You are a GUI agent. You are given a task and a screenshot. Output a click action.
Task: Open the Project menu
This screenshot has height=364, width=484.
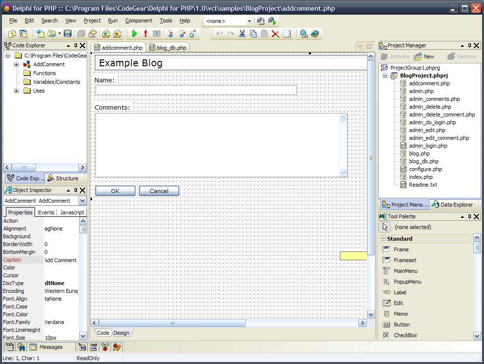(92, 20)
